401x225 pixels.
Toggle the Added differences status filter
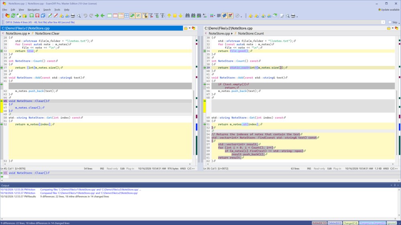(x=319, y=223)
